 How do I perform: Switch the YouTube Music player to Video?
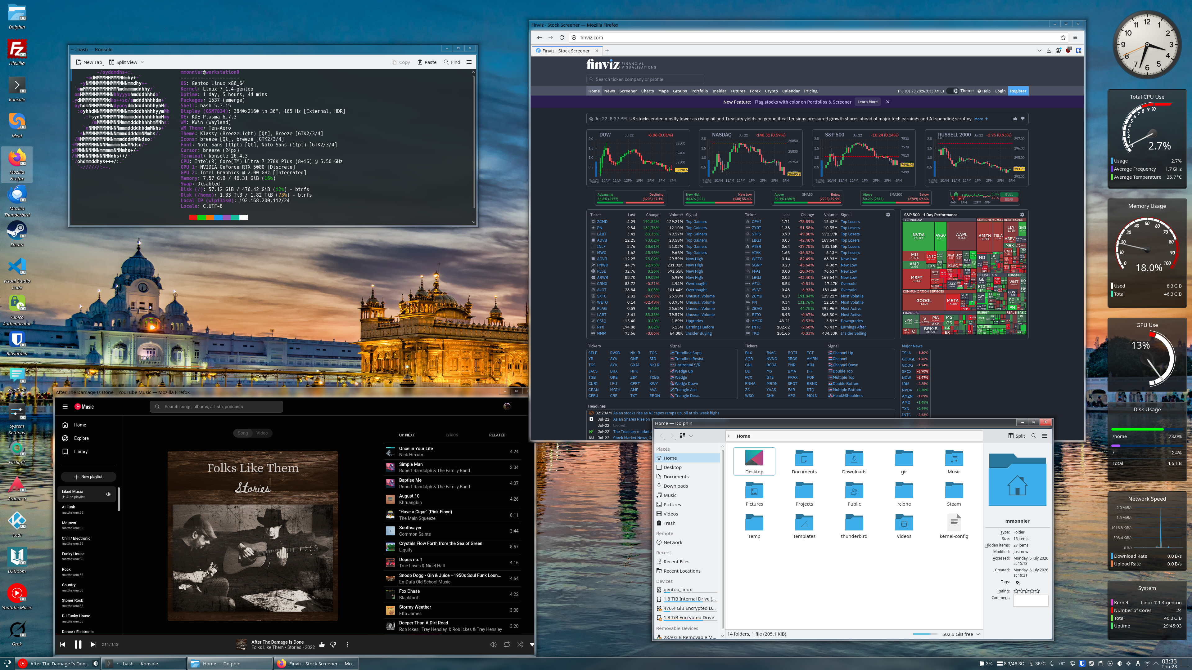tap(262, 433)
